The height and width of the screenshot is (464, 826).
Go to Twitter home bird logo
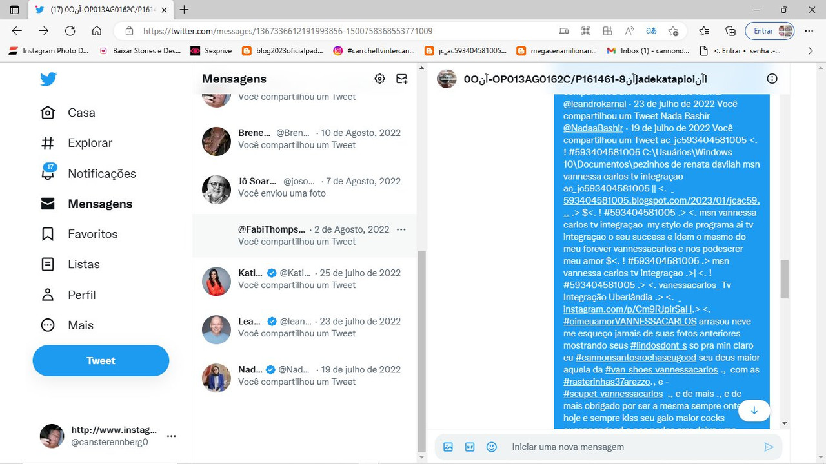coord(48,79)
